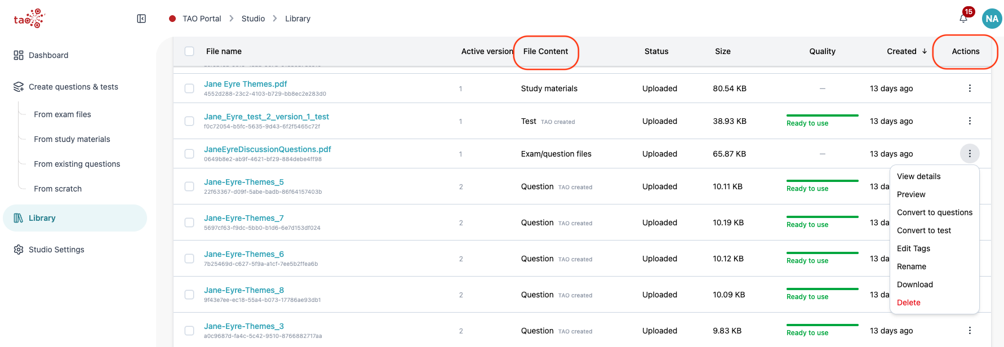Click the Jane-Eyre-Themes_5 quality progress bar
Viewport: 1004px width, 347px height.
823,181
